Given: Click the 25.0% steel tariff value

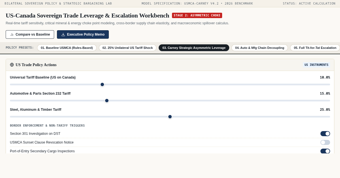Looking at the screenshot, I should [x=325, y=110].
